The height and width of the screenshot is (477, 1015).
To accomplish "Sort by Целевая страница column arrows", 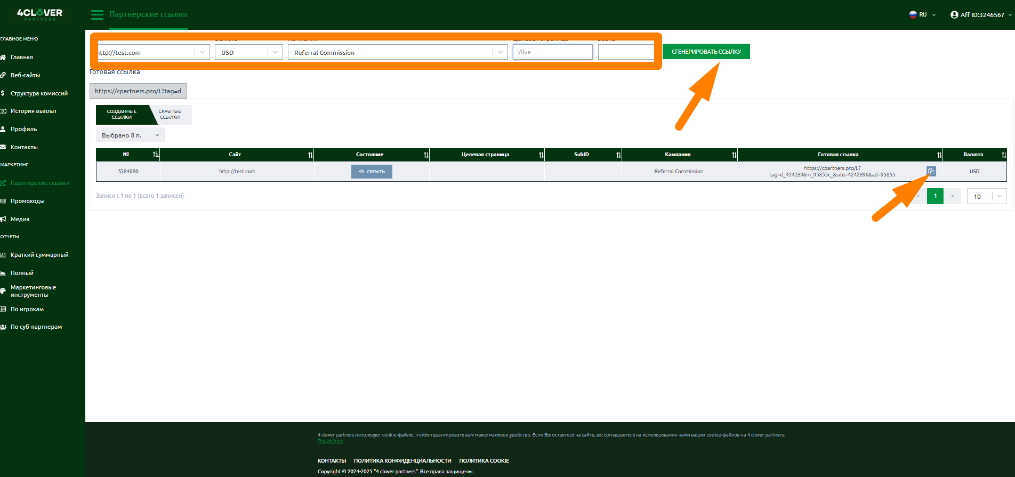I will pos(541,155).
